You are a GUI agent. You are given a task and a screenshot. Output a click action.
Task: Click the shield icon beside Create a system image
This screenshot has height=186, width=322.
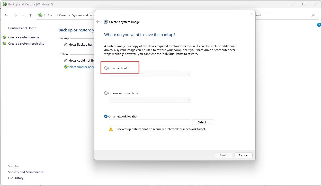(x=4, y=37)
